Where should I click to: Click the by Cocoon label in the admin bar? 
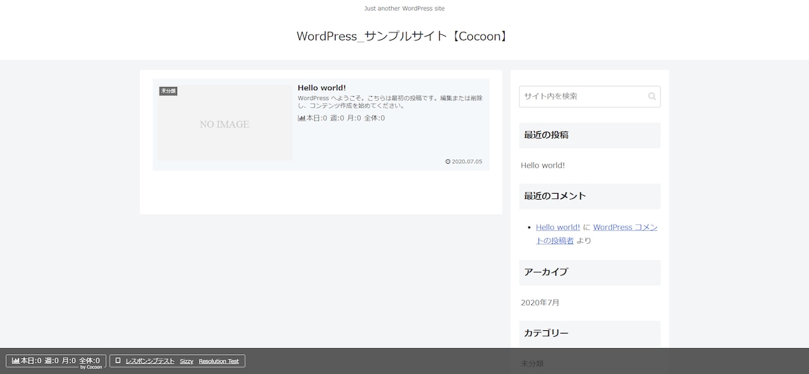pyautogui.click(x=91, y=367)
